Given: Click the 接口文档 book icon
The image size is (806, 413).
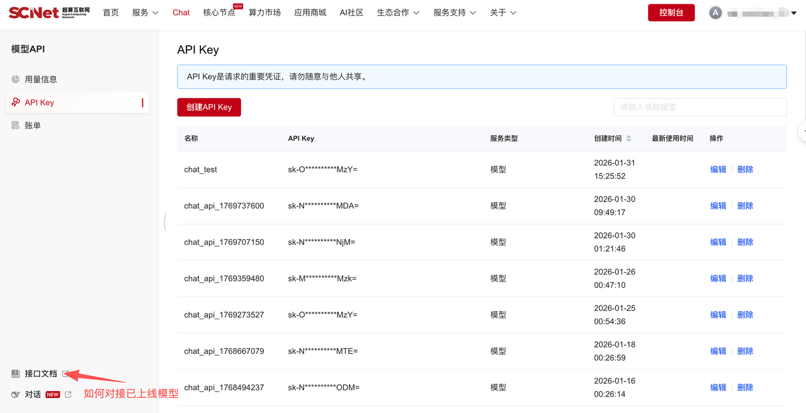Looking at the screenshot, I should click(x=16, y=374).
